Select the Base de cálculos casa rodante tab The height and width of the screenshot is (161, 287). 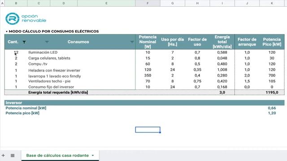point(57,155)
